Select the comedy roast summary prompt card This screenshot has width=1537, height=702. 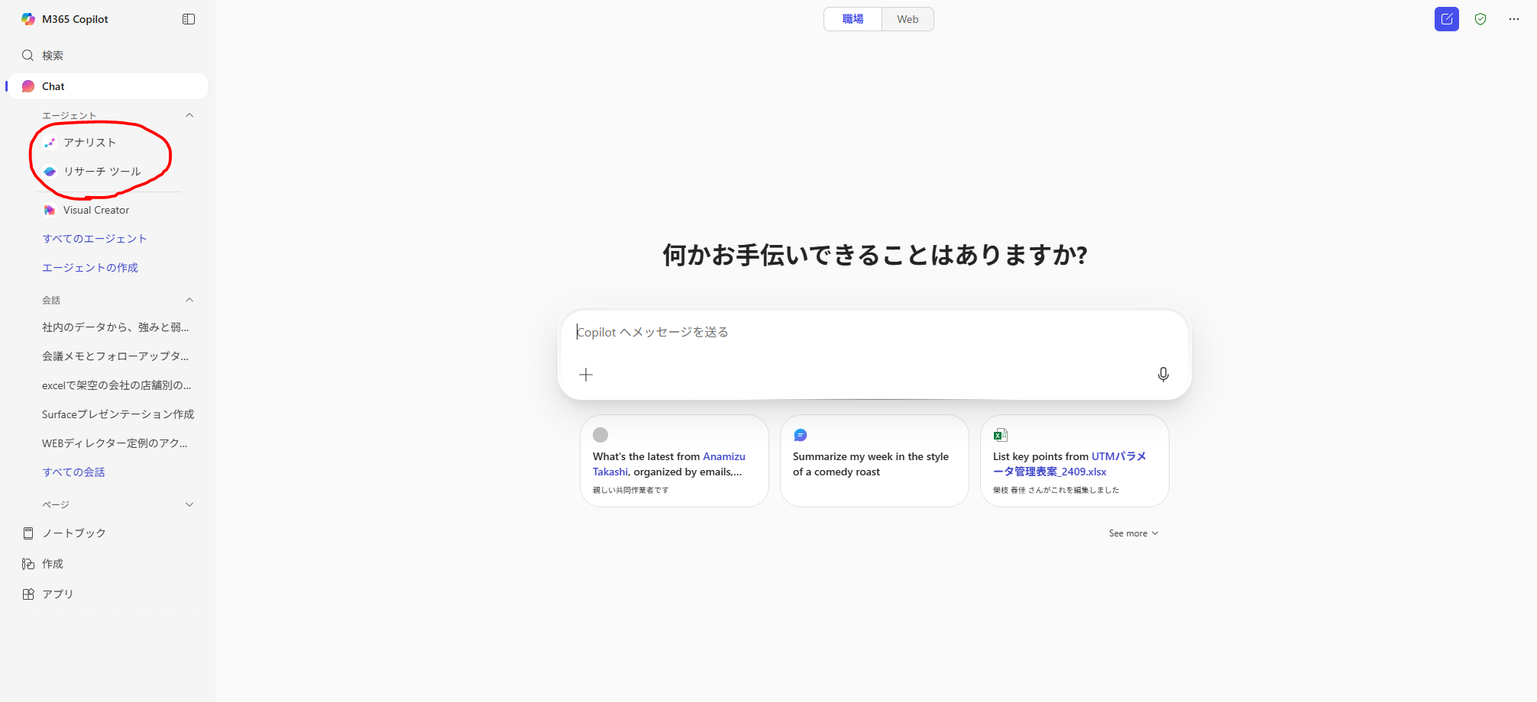coord(875,461)
